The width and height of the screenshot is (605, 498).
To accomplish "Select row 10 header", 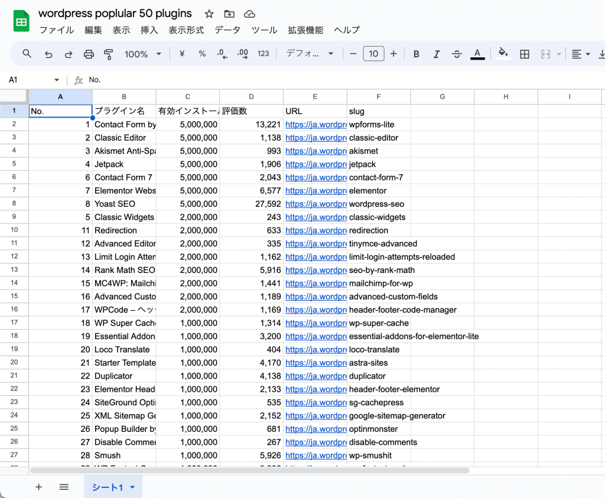I will [14, 230].
